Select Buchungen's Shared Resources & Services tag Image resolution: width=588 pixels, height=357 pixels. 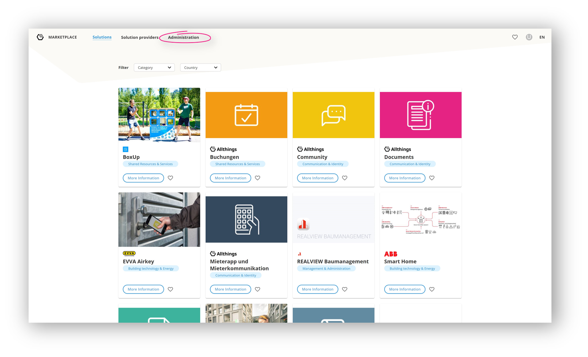pos(237,164)
